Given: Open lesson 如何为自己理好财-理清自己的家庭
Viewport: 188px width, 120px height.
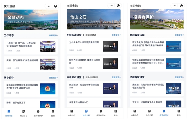Looking at the screenshot, I should (94, 64).
